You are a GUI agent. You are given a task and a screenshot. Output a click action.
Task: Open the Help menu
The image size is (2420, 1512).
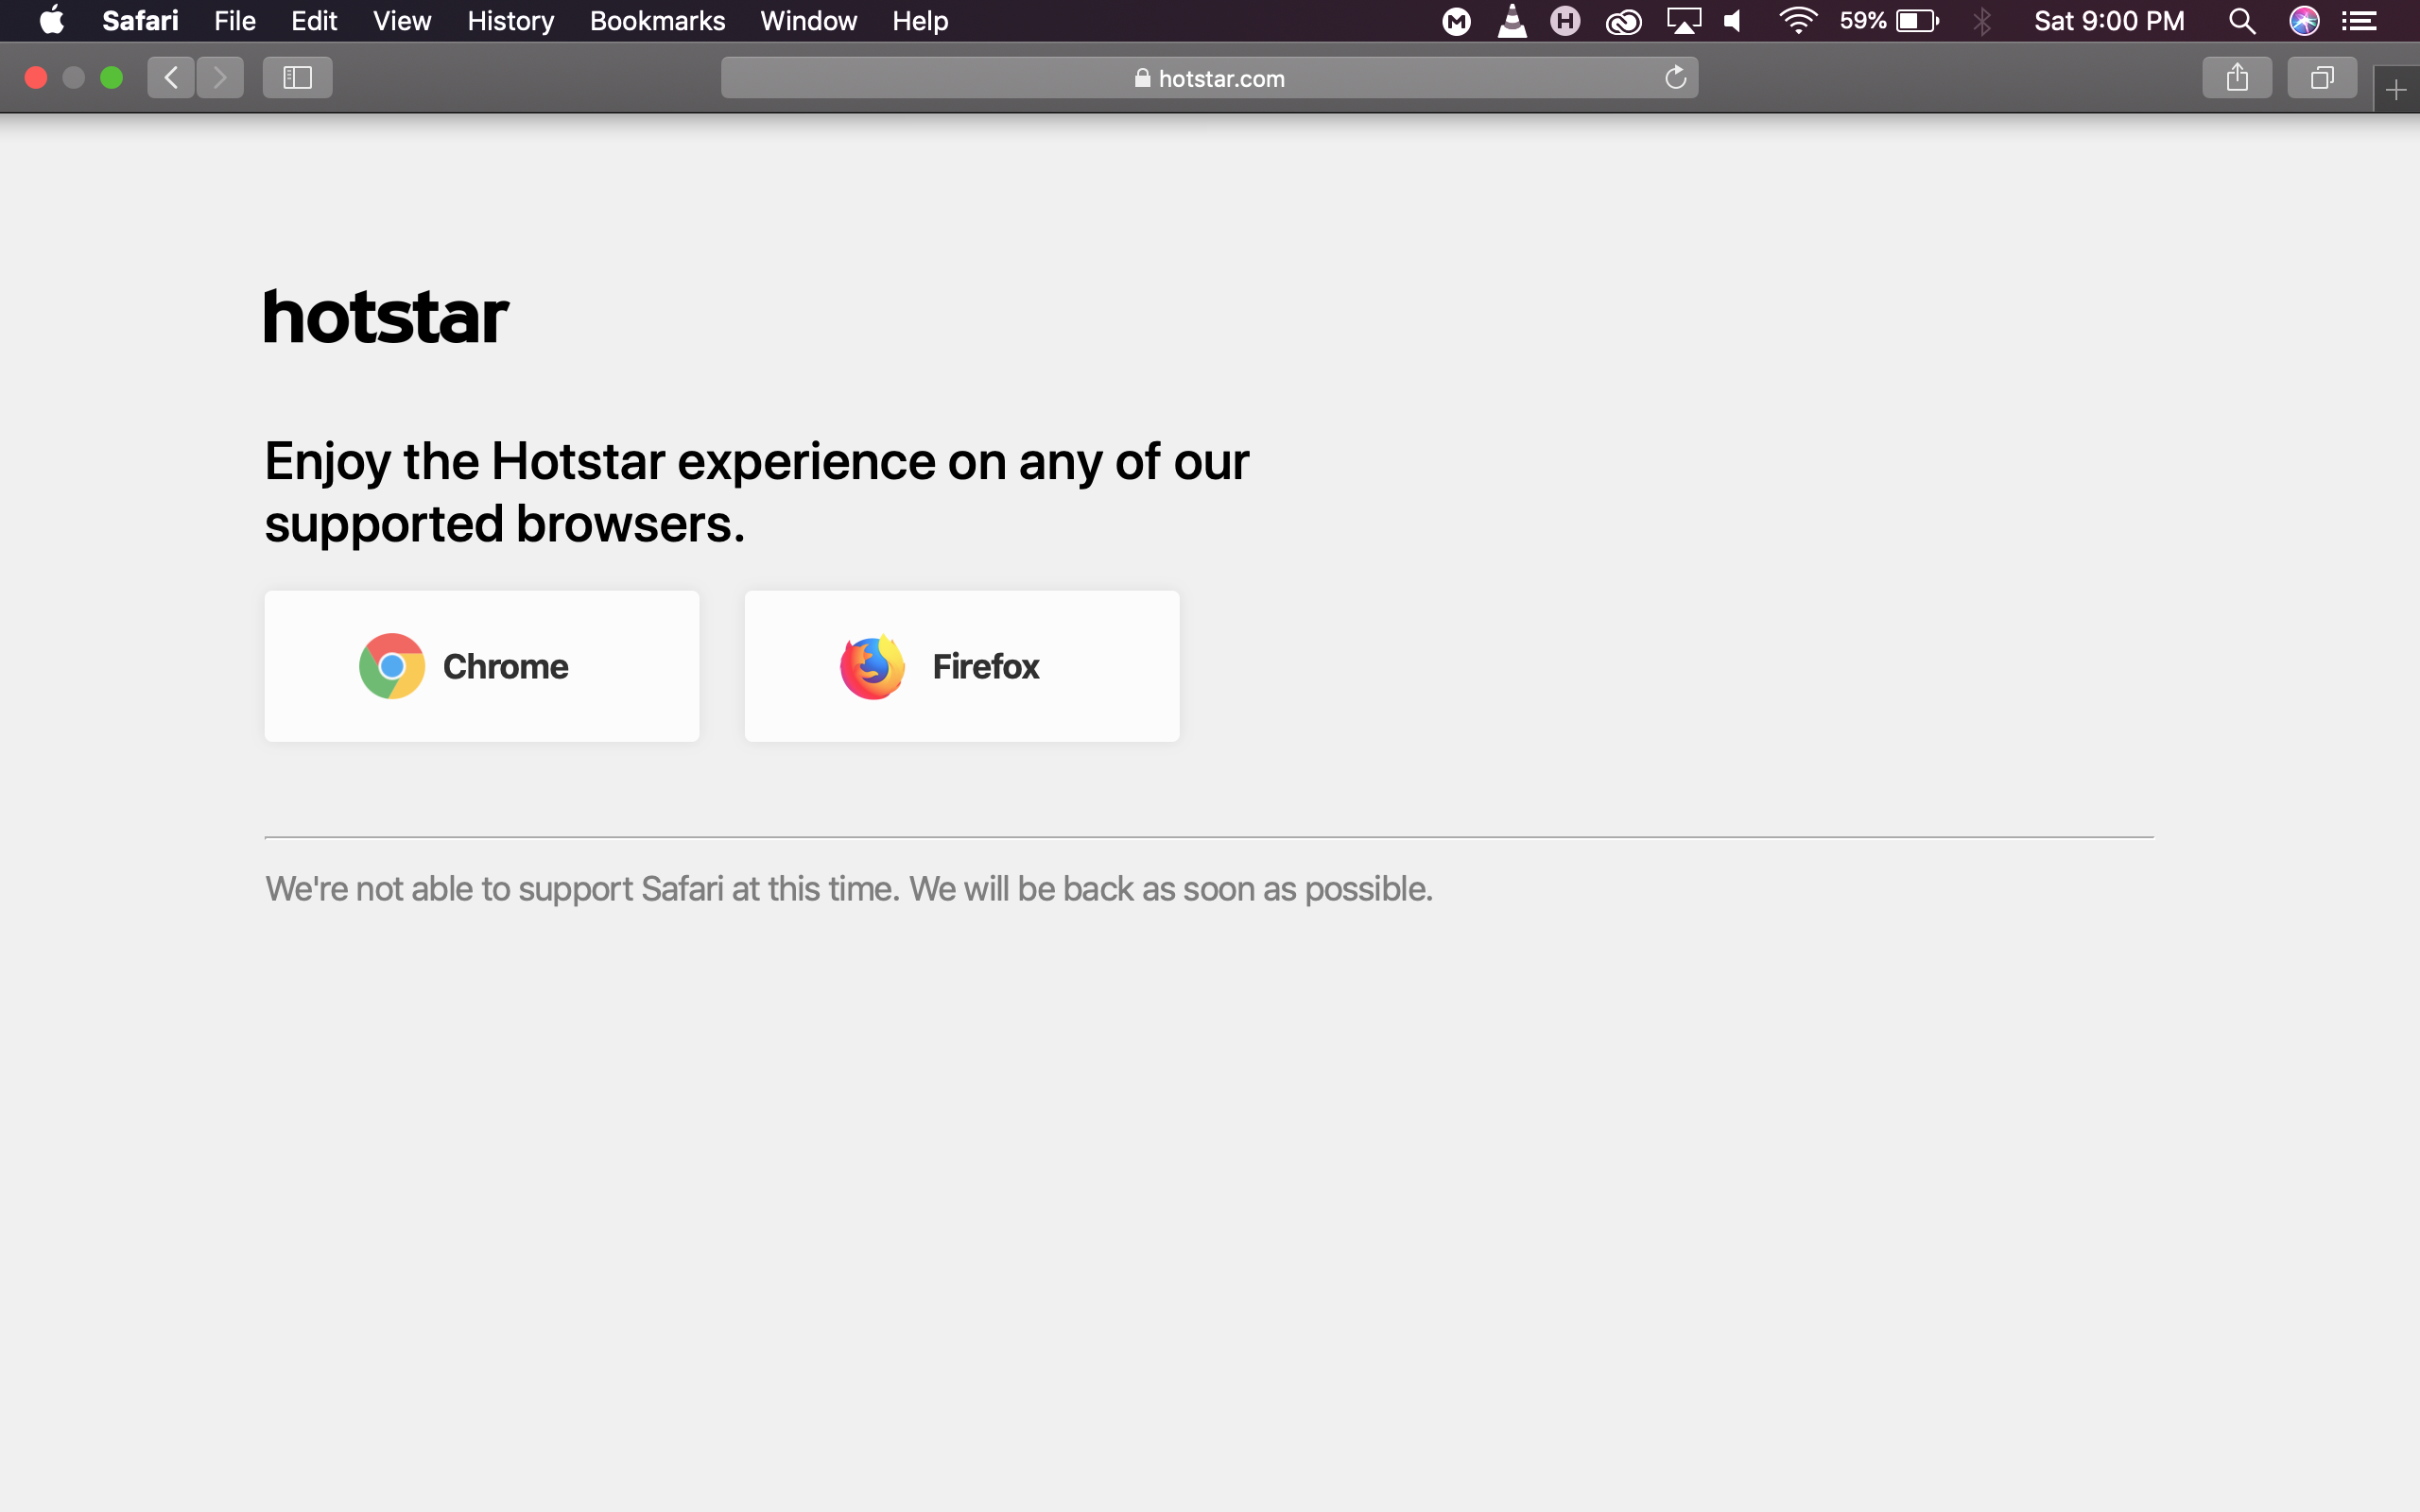point(920,21)
